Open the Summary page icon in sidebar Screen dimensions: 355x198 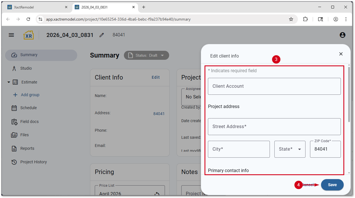coord(14,55)
